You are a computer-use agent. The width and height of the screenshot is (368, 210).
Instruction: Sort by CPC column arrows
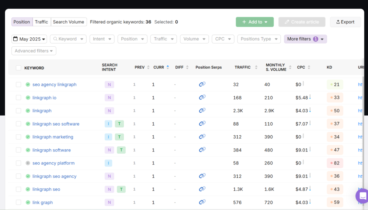pyautogui.click(x=309, y=67)
